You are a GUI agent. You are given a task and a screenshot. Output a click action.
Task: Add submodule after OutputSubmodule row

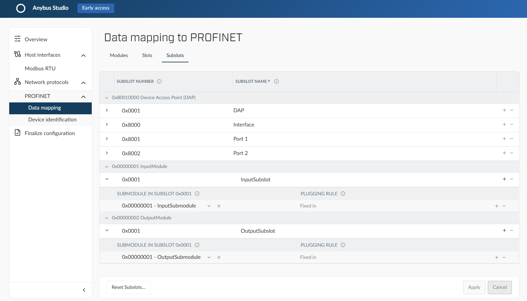pyautogui.click(x=496, y=257)
